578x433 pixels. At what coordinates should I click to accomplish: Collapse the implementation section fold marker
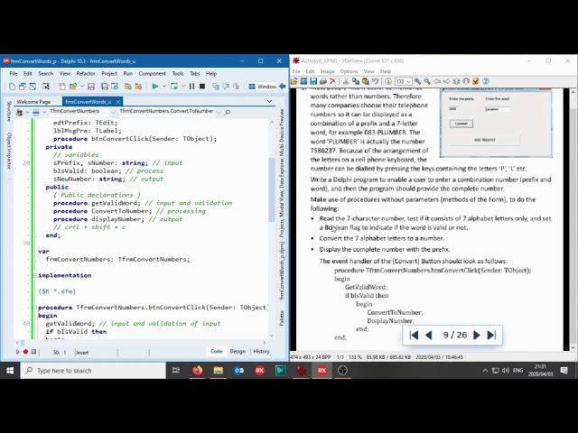tap(35, 275)
